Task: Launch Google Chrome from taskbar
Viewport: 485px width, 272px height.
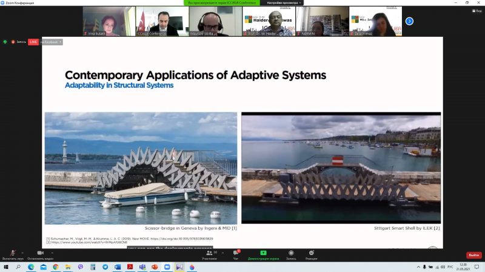Action: pos(56,267)
